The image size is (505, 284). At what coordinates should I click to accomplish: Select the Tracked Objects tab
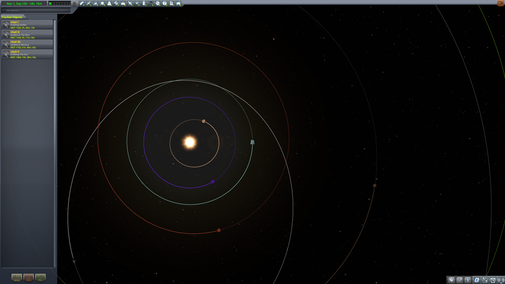tap(12, 17)
